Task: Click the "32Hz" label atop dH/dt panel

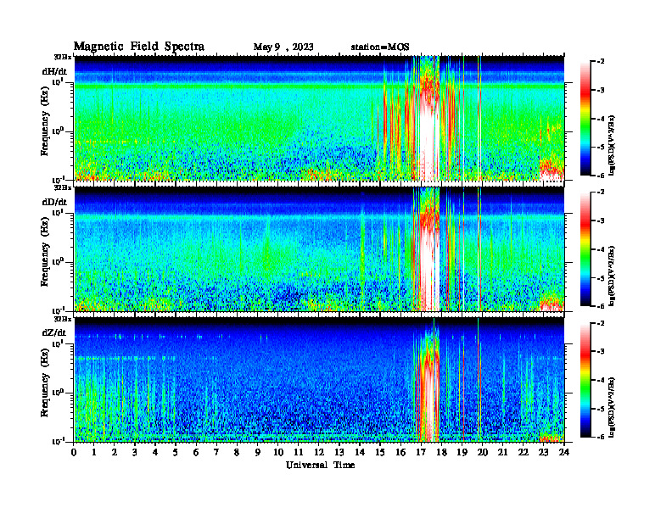Action: [x=62, y=57]
